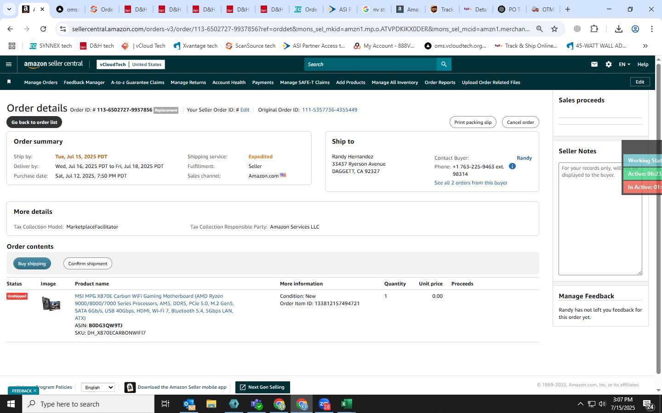Open Outlook from the taskbar

189,404
